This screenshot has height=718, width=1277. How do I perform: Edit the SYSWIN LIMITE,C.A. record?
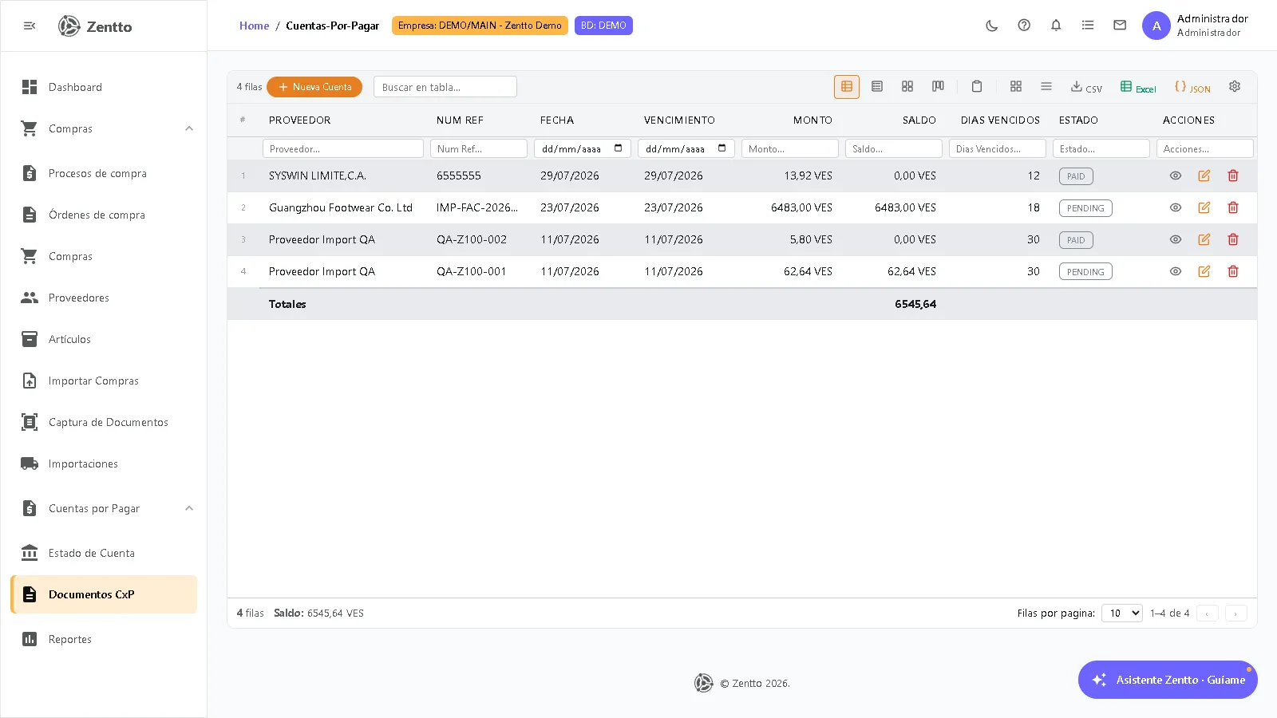click(x=1204, y=176)
